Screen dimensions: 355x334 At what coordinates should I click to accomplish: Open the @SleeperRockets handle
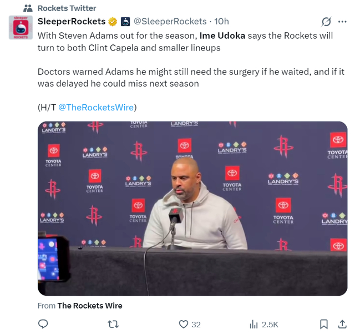tap(170, 22)
